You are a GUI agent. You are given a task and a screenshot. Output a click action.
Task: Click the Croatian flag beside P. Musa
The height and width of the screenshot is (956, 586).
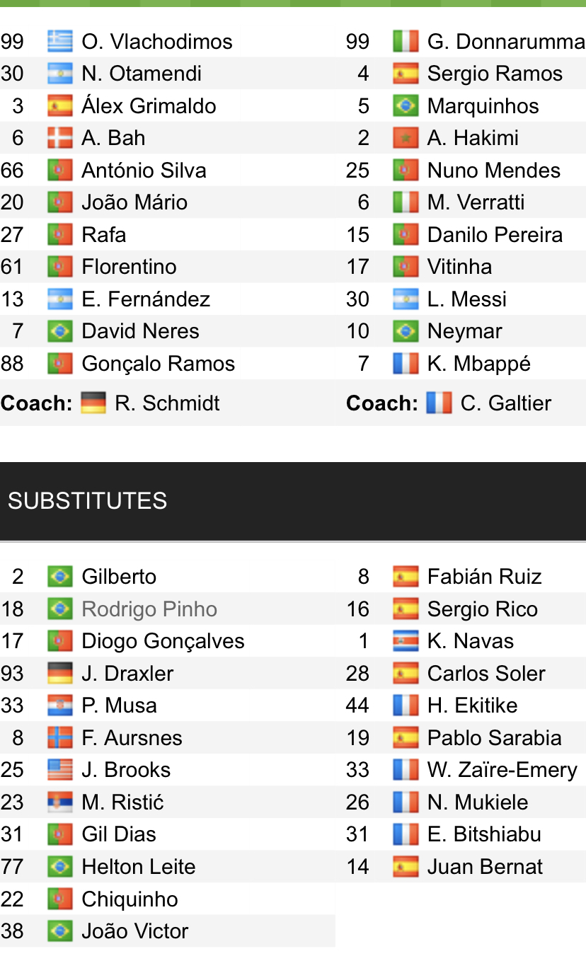click(60, 706)
